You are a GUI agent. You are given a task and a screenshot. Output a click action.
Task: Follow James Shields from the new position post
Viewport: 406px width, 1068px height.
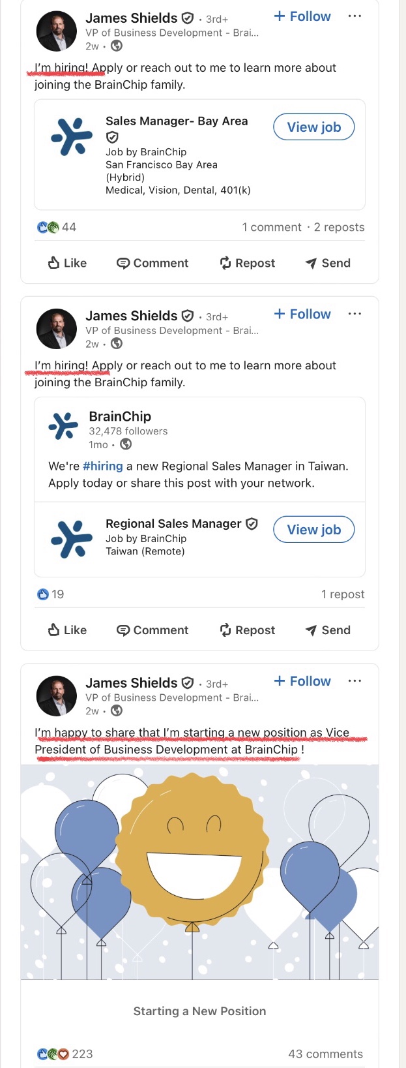click(x=303, y=681)
